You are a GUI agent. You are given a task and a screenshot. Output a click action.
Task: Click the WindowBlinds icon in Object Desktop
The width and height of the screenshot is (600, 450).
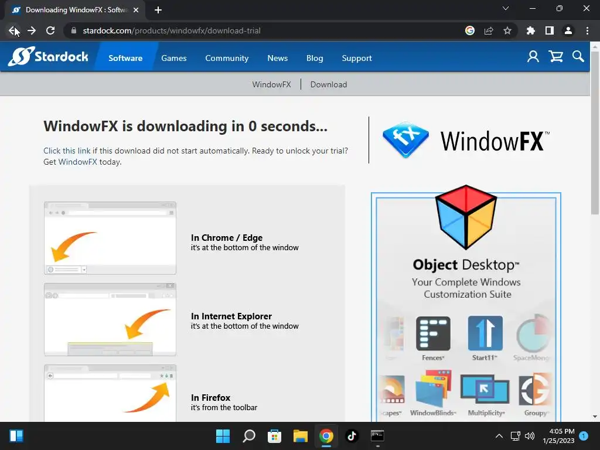tap(433, 388)
